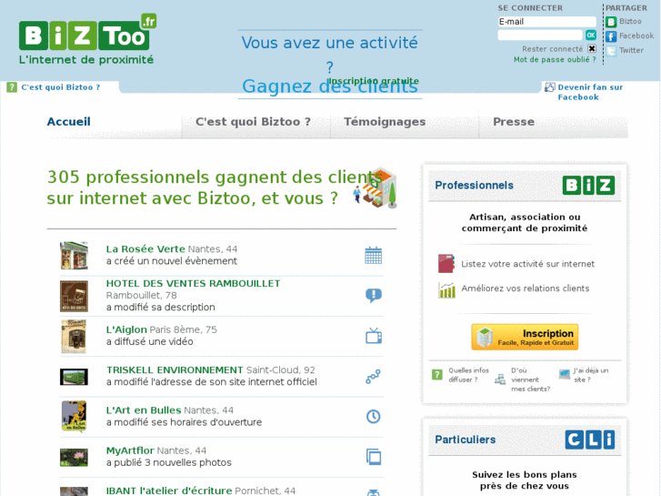This screenshot has height=496, width=661.
Task: Click L'Art en Bulles thumbnail image
Action: [74, 416]
